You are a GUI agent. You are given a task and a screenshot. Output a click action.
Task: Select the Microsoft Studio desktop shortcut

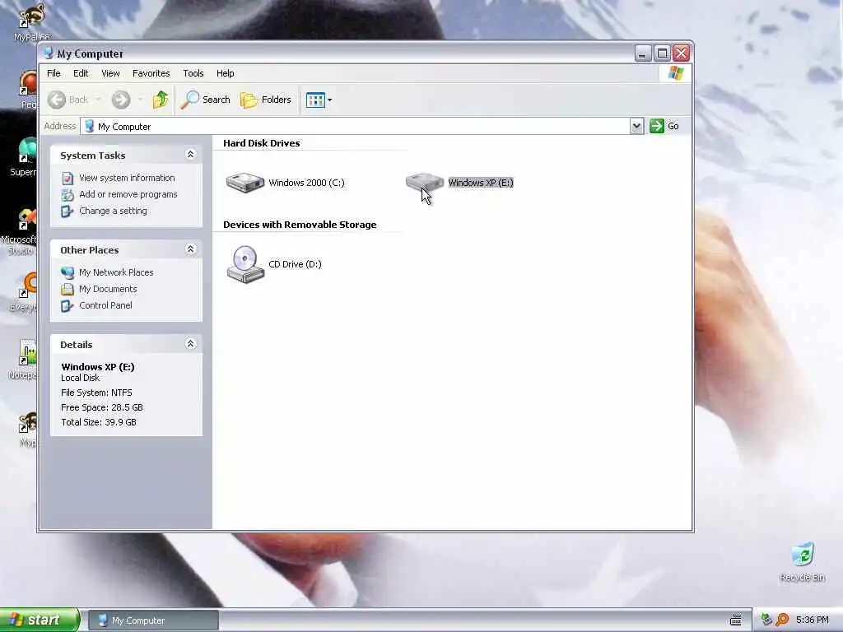click(x=20, y=231)
